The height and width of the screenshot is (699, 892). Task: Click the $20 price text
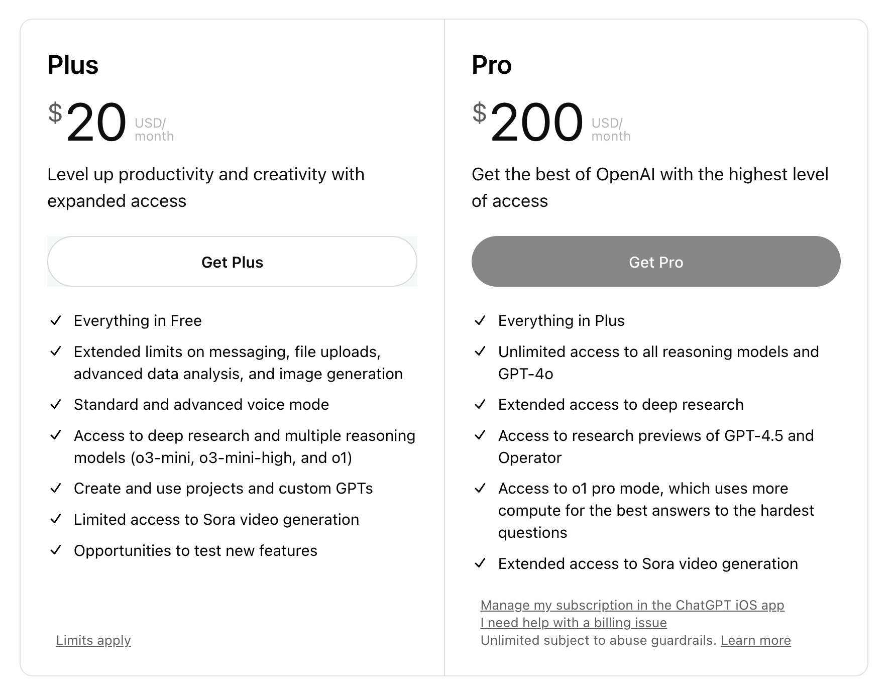pos(87,122)
